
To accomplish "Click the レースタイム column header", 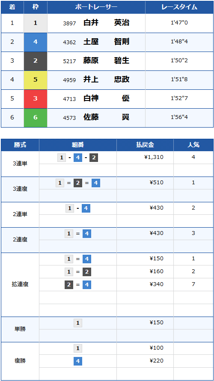I will [x=179, y=8].
